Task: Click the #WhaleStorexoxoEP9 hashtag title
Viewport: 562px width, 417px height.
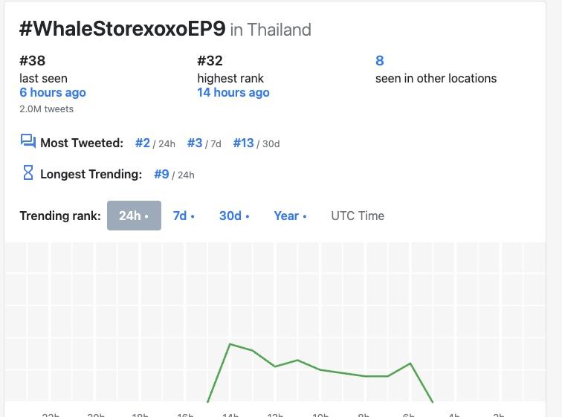Action: coord(122,28)
